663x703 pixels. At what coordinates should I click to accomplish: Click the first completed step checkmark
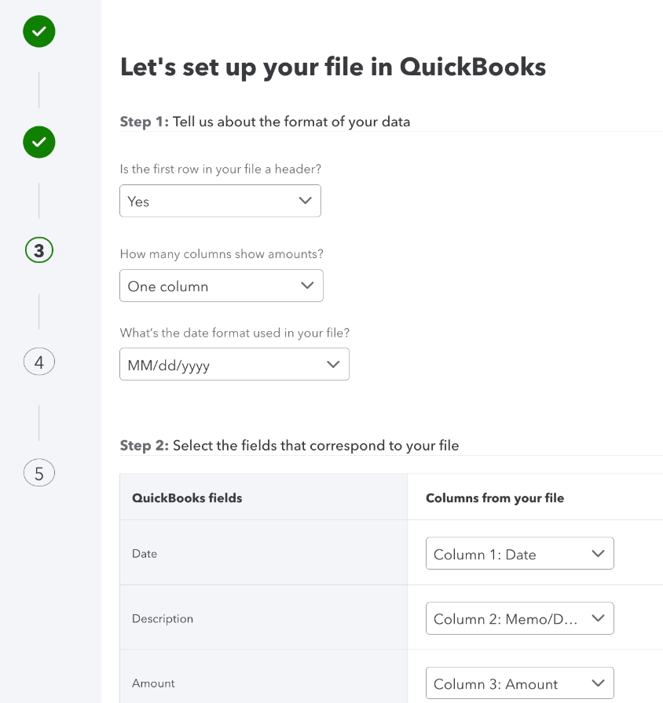39,31
